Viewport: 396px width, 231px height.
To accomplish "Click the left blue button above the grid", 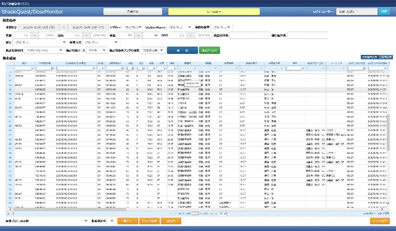I will pyautogui.click(x=369, y=57).
